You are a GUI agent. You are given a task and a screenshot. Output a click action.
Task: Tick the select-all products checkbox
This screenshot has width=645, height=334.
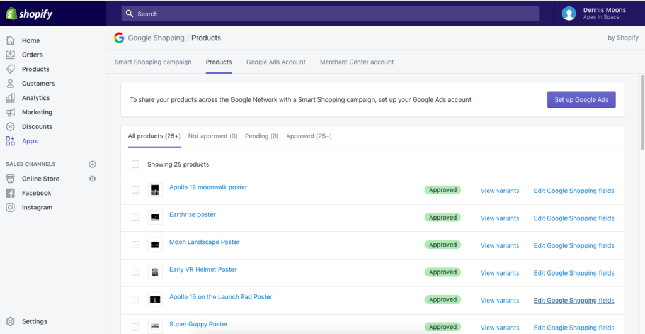[135, 164]
